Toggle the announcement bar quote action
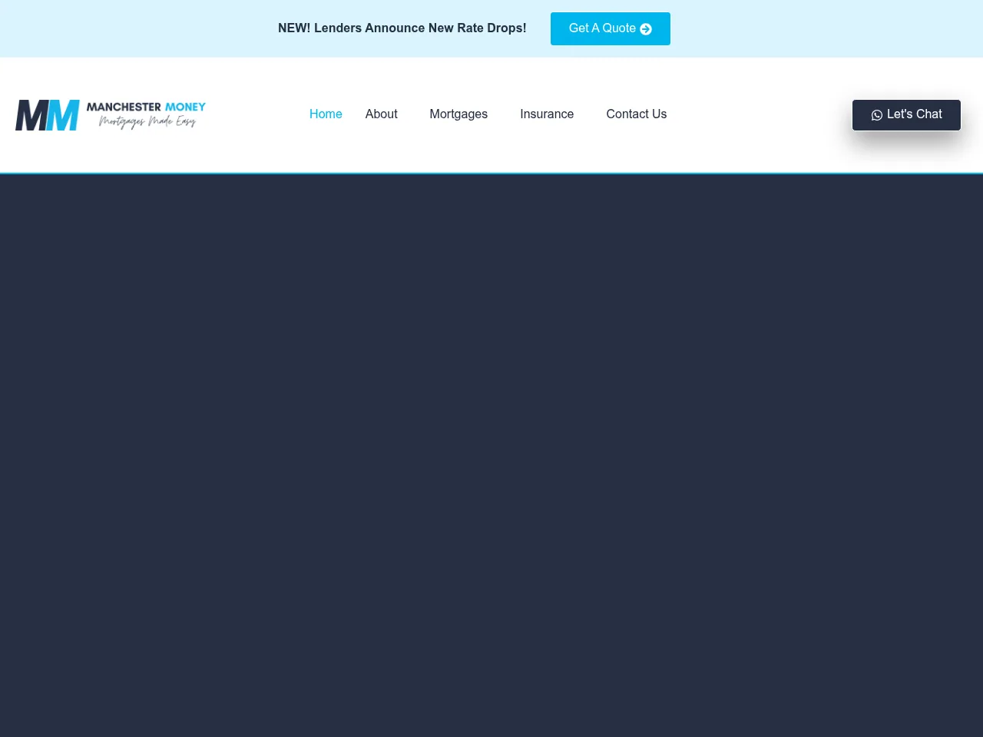Screen dimensions: 983x737 (610, 28)
